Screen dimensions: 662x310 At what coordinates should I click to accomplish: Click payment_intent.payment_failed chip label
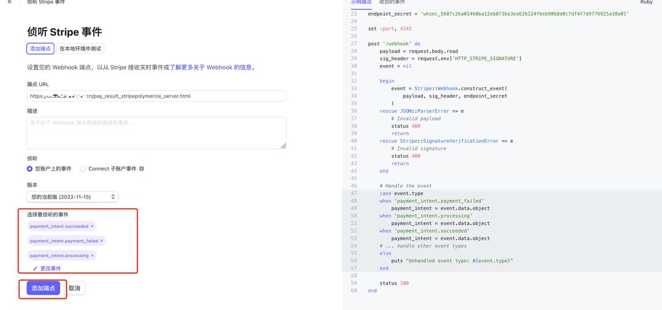[x=64, y=241]
